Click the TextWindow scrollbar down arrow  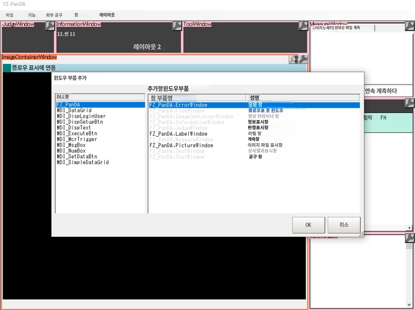[409, 305]
